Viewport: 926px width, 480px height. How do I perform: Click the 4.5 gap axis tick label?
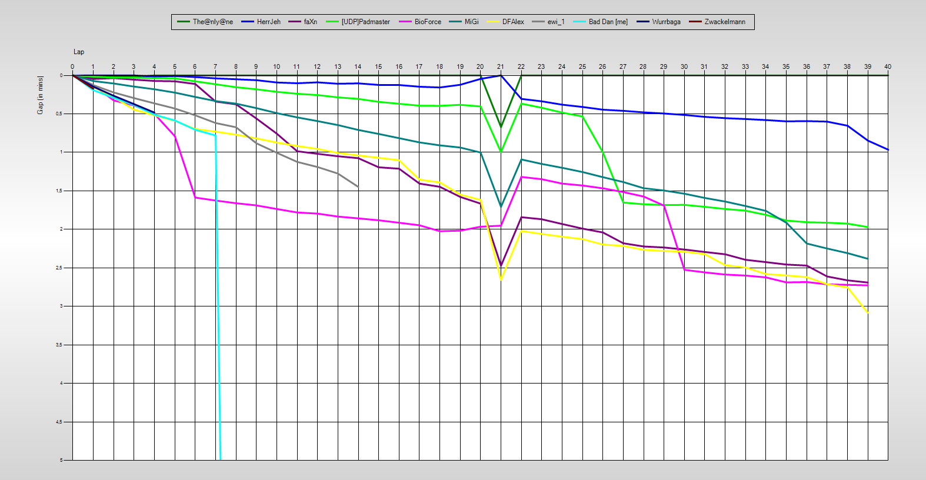click(59, 422)
